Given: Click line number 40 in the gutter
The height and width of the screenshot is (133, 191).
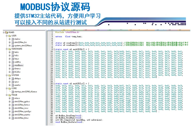Looking at the screenshot, I should (52, 116).
